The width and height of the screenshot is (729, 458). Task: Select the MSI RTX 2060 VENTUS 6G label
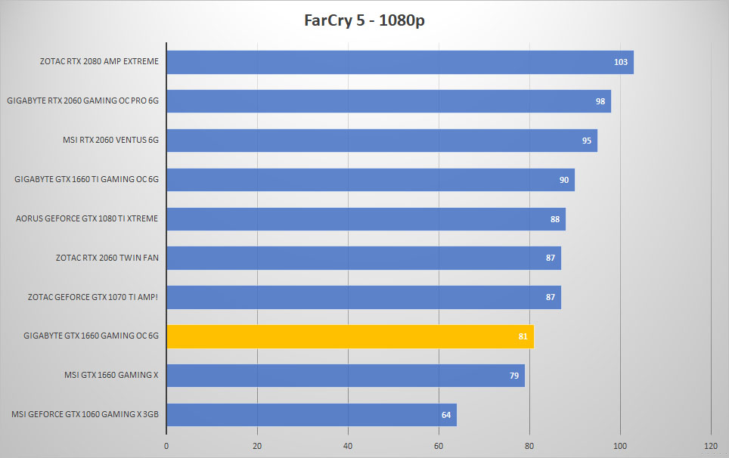(x=110, y=140)
